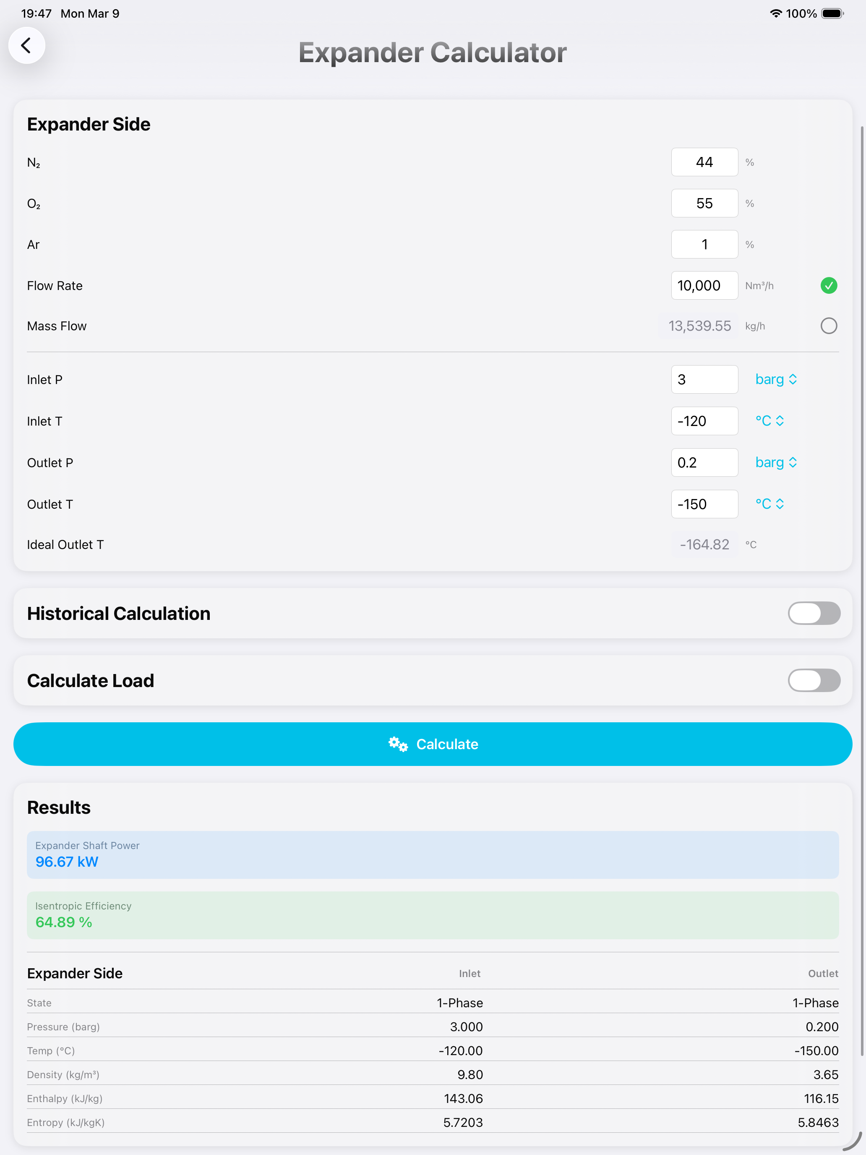Select the Mass Flow radio button
The image size is (866, 1155).
tap(828, 326)
